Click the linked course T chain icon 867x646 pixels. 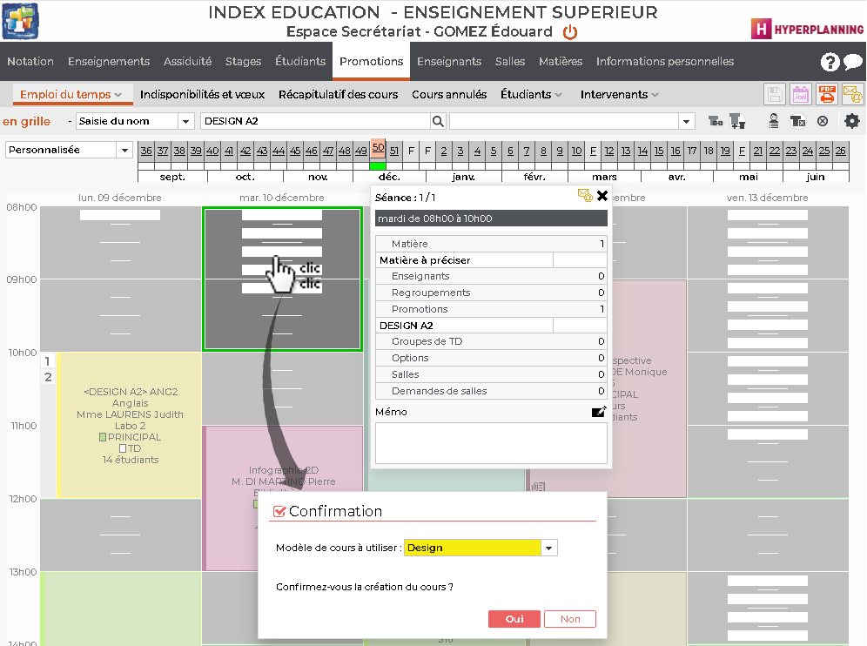(x=716, y=121)
